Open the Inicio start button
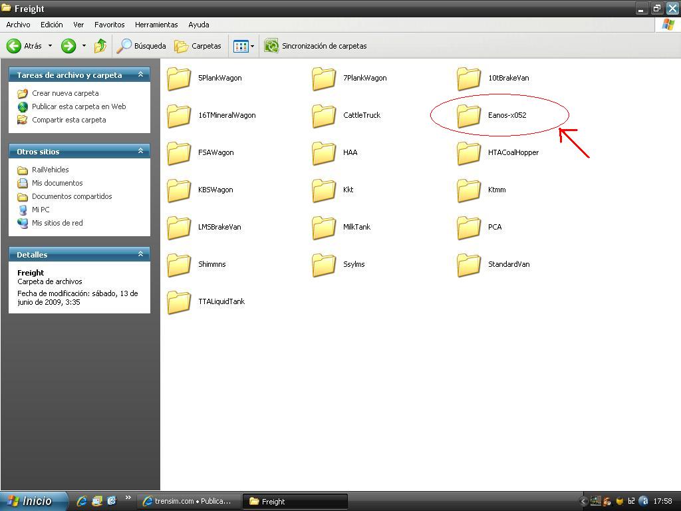 [33, 501]
